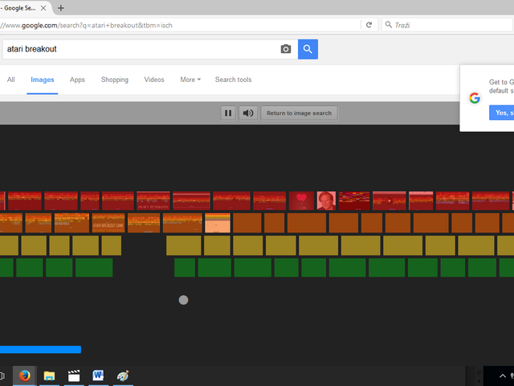Open Firefox from the taskbar
514x386 pixels.
point(25,376)
